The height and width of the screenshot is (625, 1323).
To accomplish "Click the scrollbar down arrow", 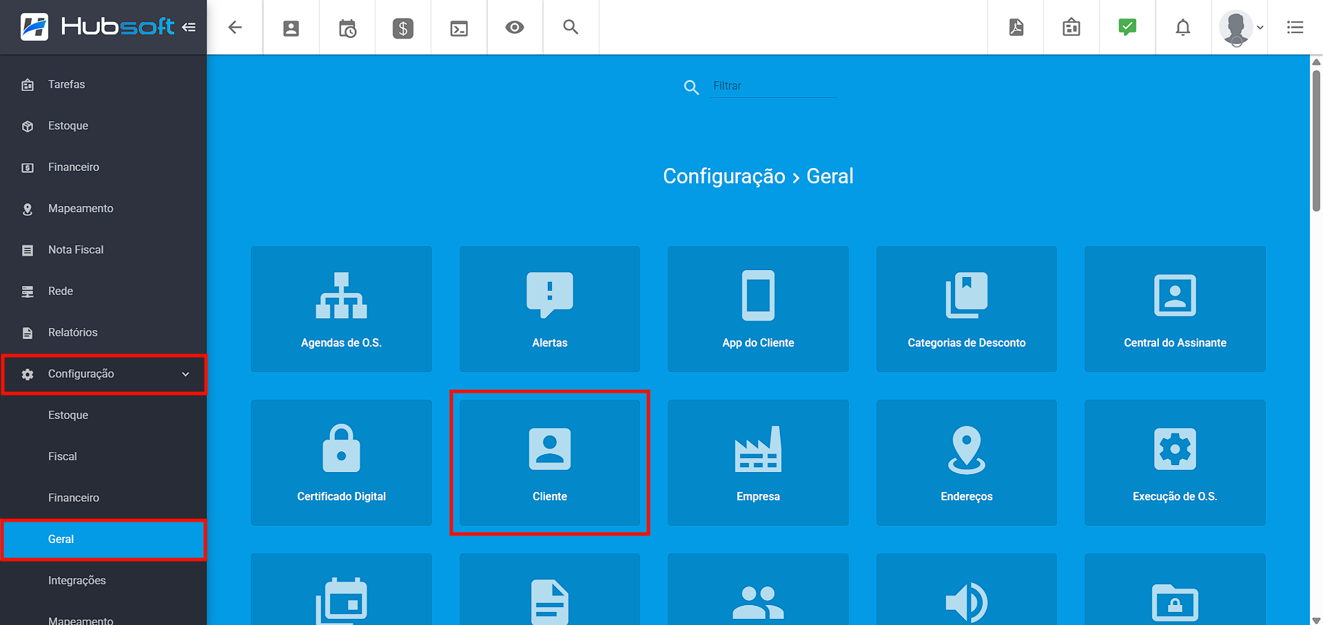I will tap(1316, 619).
